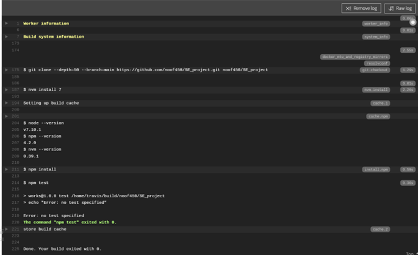
Task: Click the docker_mtu_and_registry_mirrors tag
Action: click(355, 57)
